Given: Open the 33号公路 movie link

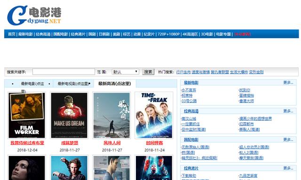Looking at the screenshot, I should [x=189, y=101].
